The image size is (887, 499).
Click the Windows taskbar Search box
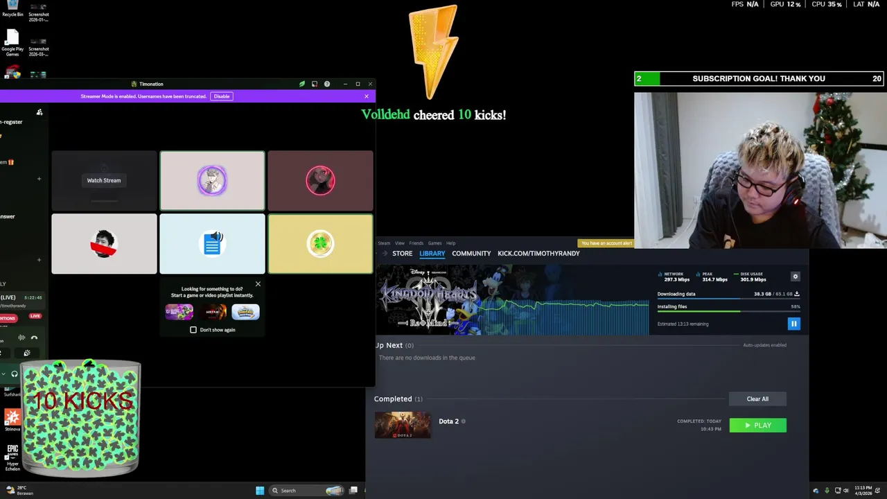pos(307,490)
